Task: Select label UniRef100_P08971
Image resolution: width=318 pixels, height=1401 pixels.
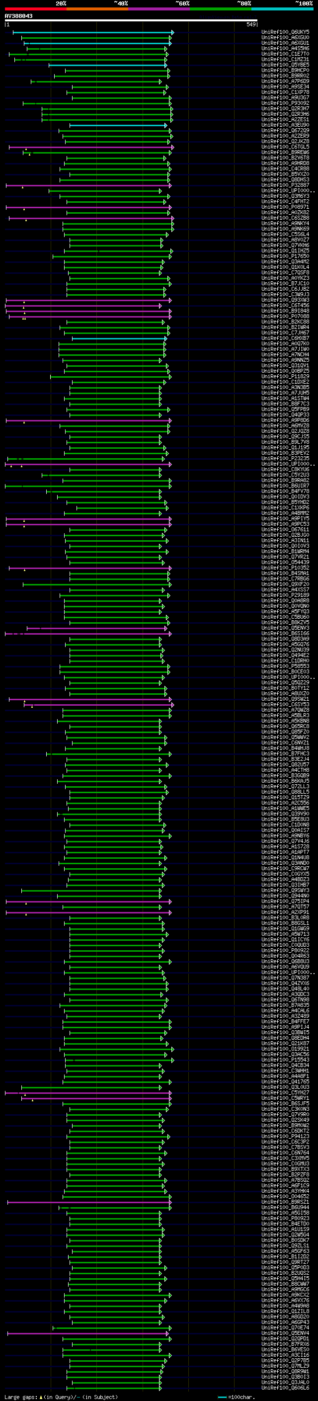Action: (285, 207)
